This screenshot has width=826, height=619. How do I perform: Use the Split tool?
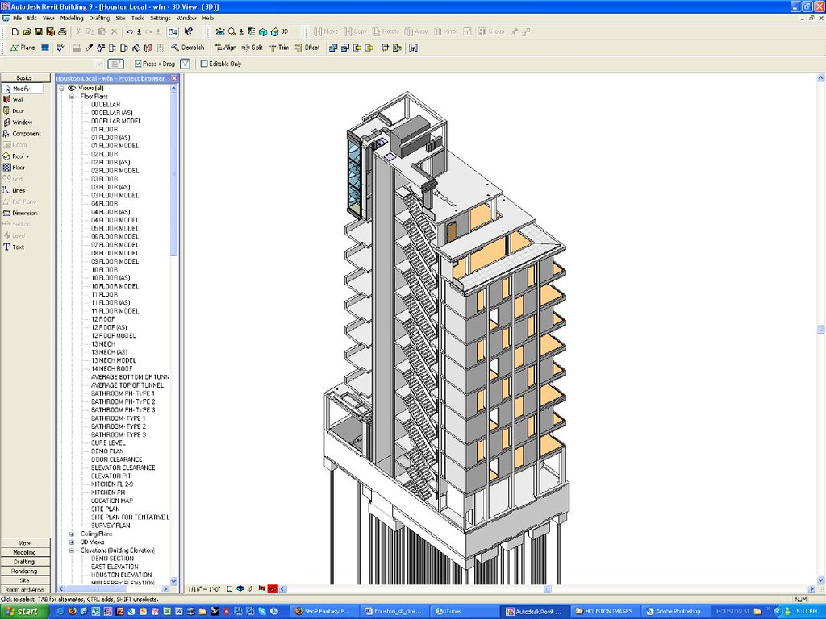coord(252,48)
